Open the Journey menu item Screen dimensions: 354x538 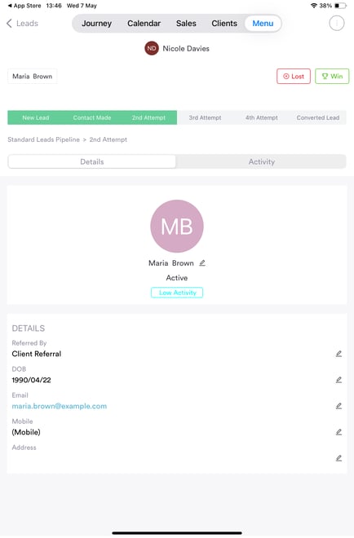(96, 24)
